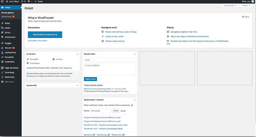Screen dimensions: 256x137
Task: Open the Dodaj new content menu
Action: [39, 1]
